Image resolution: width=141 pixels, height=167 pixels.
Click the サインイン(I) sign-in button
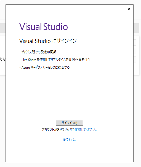(69, 123)
